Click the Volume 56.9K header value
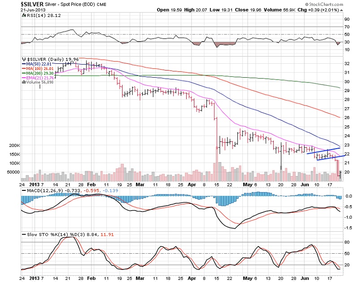 pyautogui.click(x=279, y=10)
